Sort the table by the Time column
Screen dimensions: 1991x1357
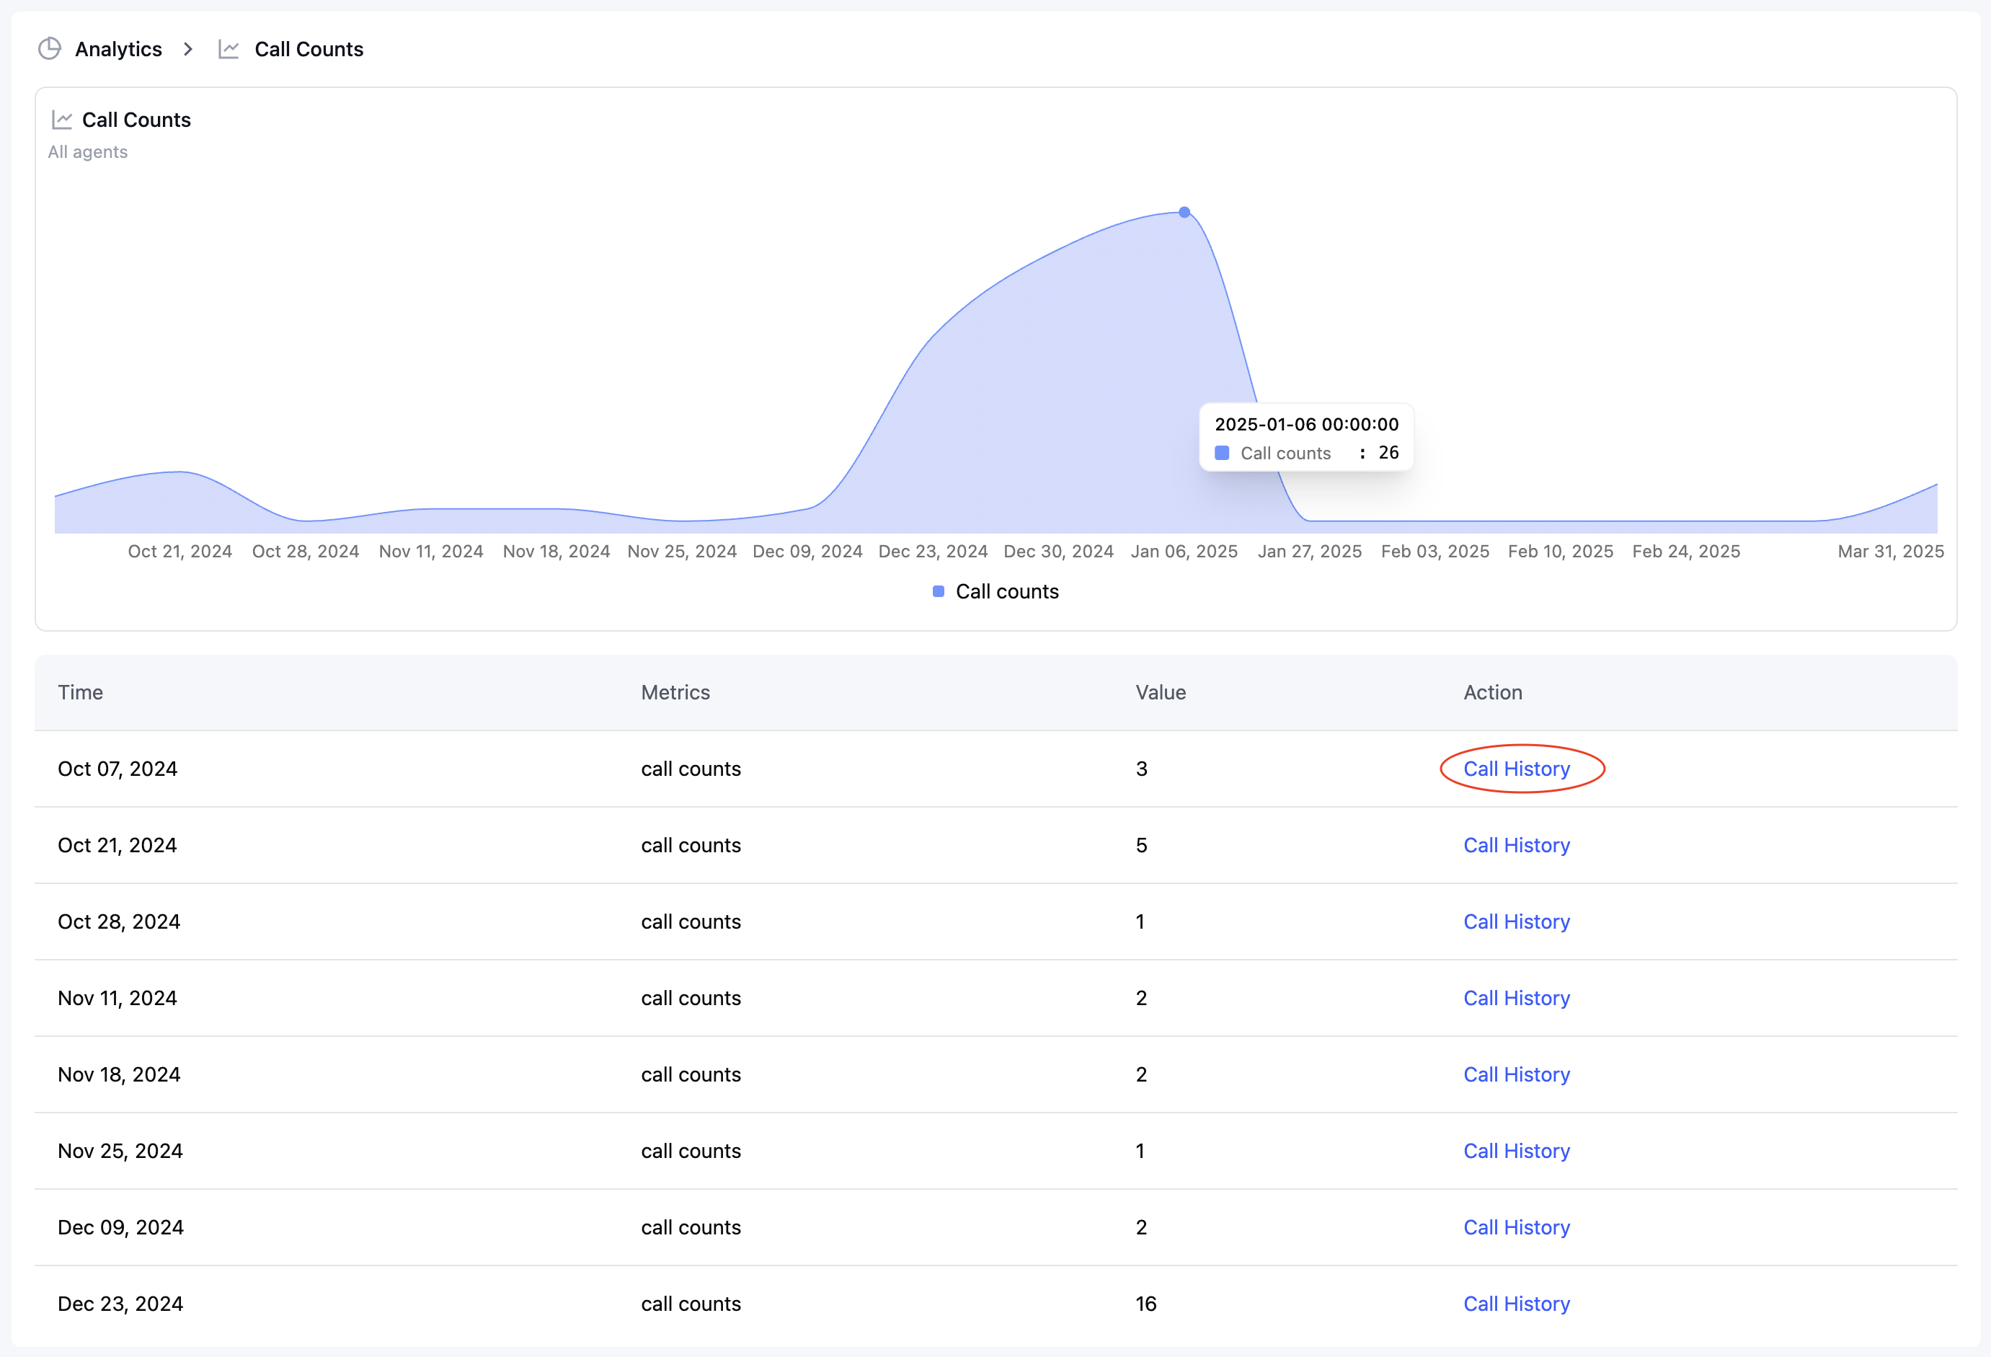[x=81, y=692]
